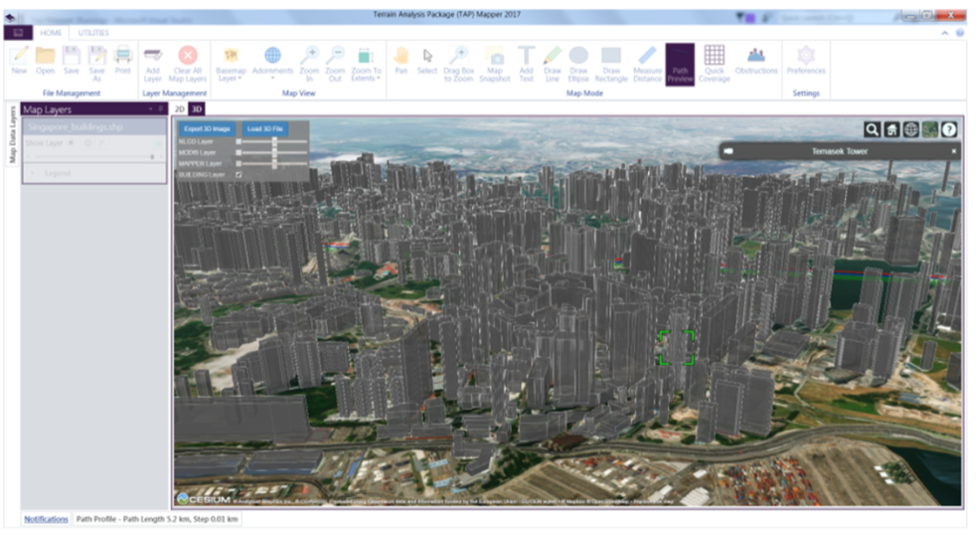The width and height of the screenshot is (976, 537).
Task: Toggle the MODIS Layer checkbox
Action: 239,153
